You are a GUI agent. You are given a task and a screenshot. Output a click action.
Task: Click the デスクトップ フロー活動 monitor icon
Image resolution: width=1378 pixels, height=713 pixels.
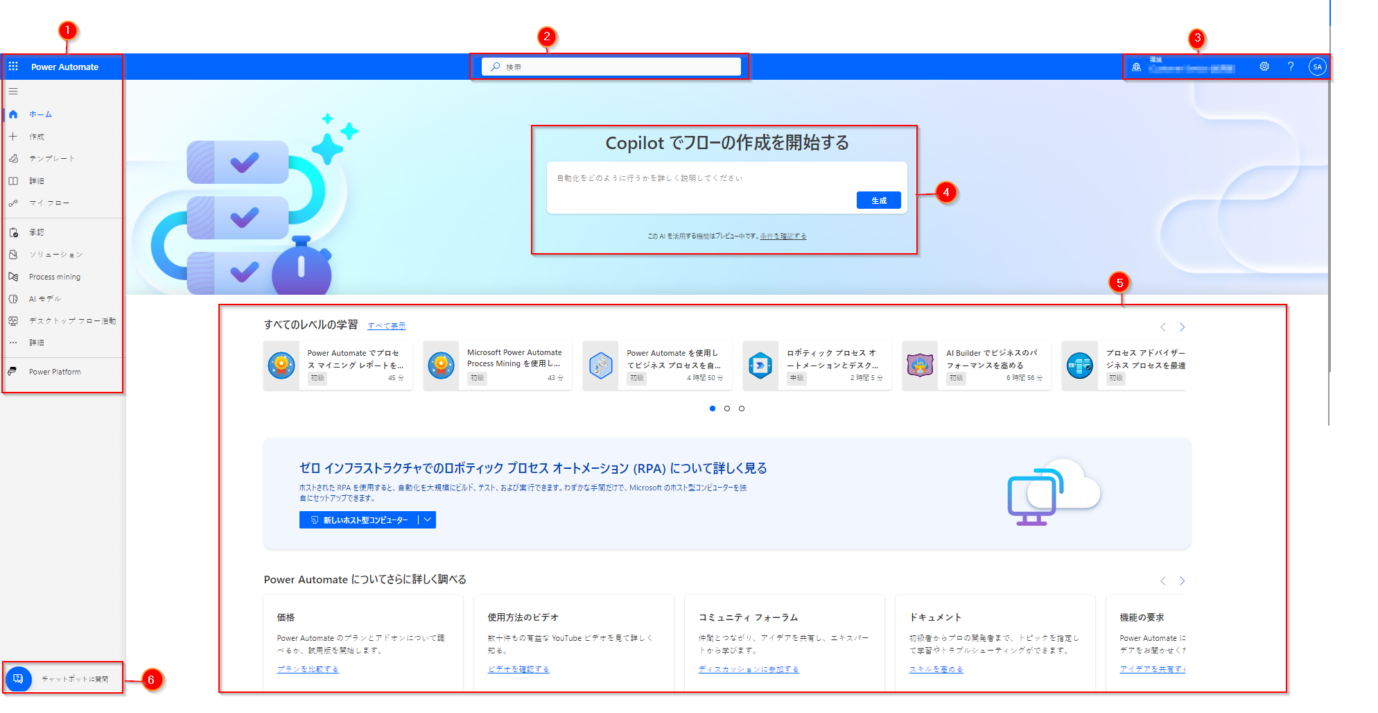[x=13, y=321]
